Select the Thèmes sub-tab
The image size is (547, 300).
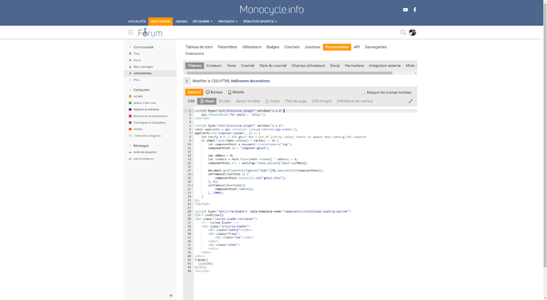click(x=194, y=66)
